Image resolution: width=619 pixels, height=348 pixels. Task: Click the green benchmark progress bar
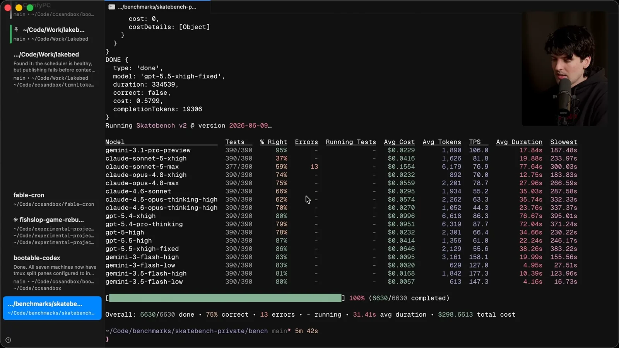pos(225,298)
